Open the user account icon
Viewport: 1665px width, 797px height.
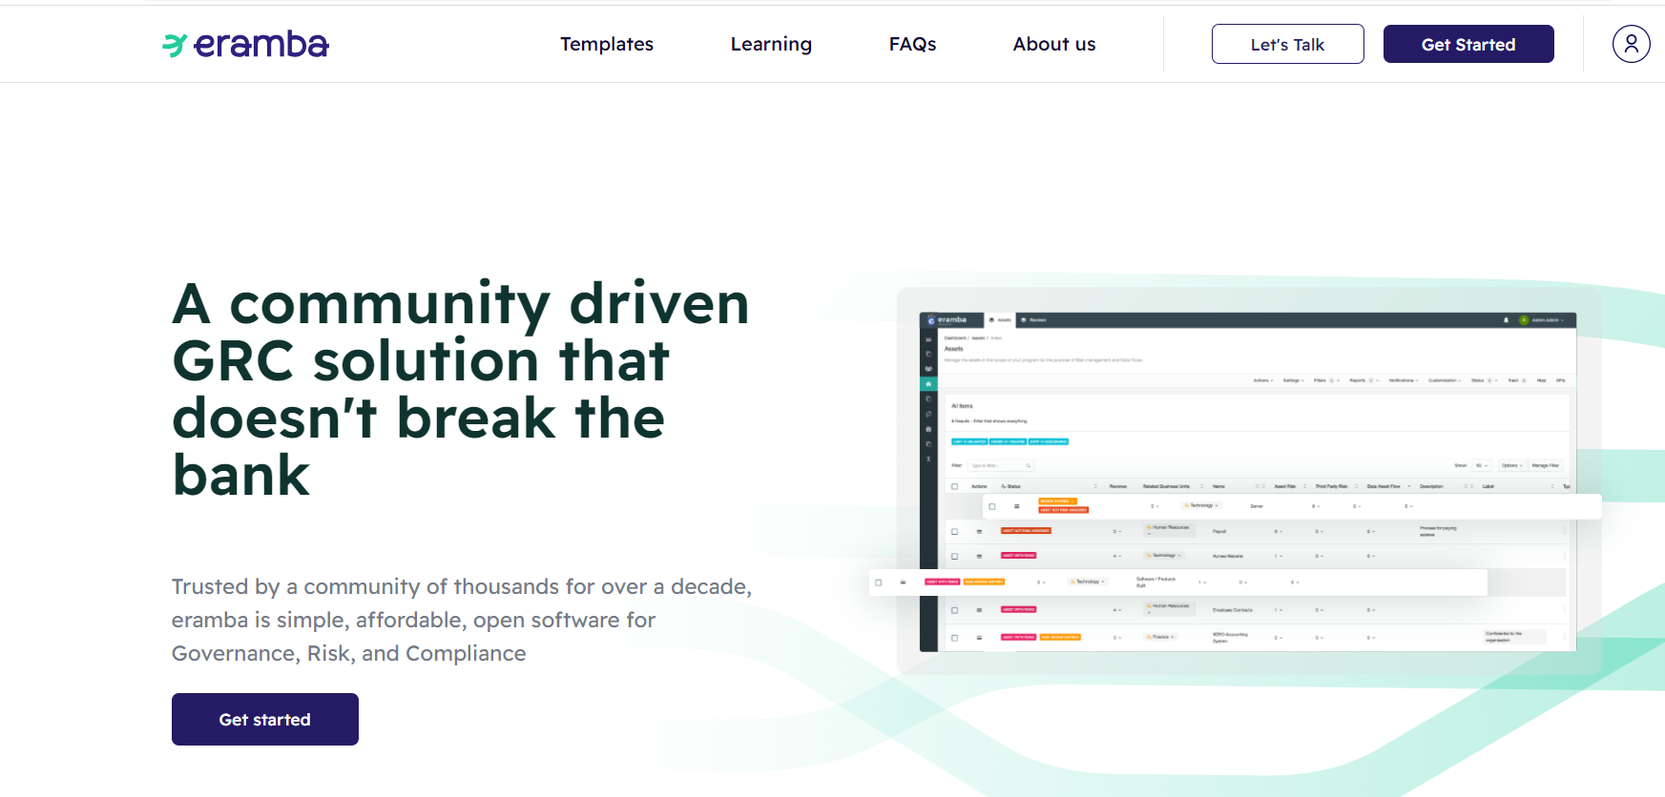pyautogui.click(x=1631, y=44)
